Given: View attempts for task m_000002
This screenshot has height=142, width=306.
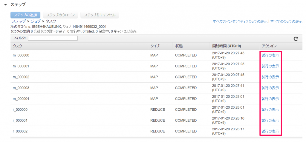Looking at the screenshot, I should pos(270,77).
